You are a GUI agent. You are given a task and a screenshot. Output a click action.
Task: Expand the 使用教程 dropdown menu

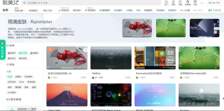click(x=34, y=10)
